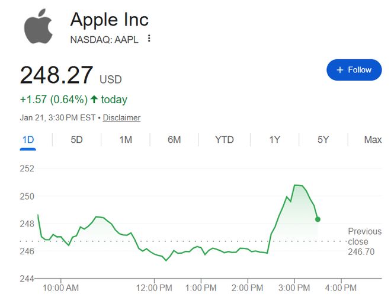The width and height of the screenshot is (391, 300).
Task: Click the Previous close 246.70 label
Action: pyautogui.click(x=364, y=241)
